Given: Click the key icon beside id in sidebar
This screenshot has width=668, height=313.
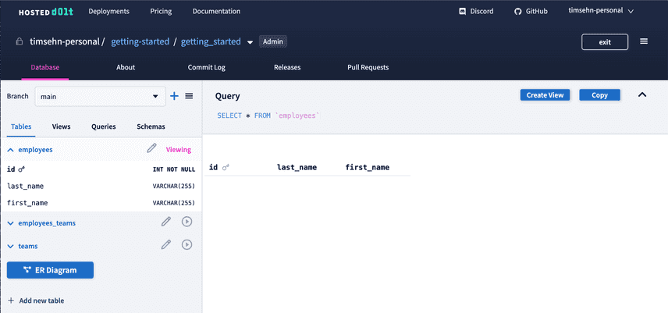Looking at the screenshot, I should [x=22, y=169].
